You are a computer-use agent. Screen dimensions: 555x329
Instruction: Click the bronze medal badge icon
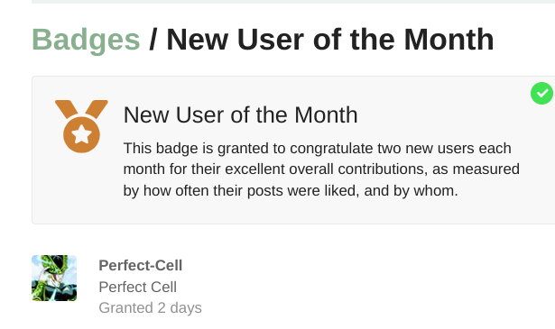click(x=81, y=126)
